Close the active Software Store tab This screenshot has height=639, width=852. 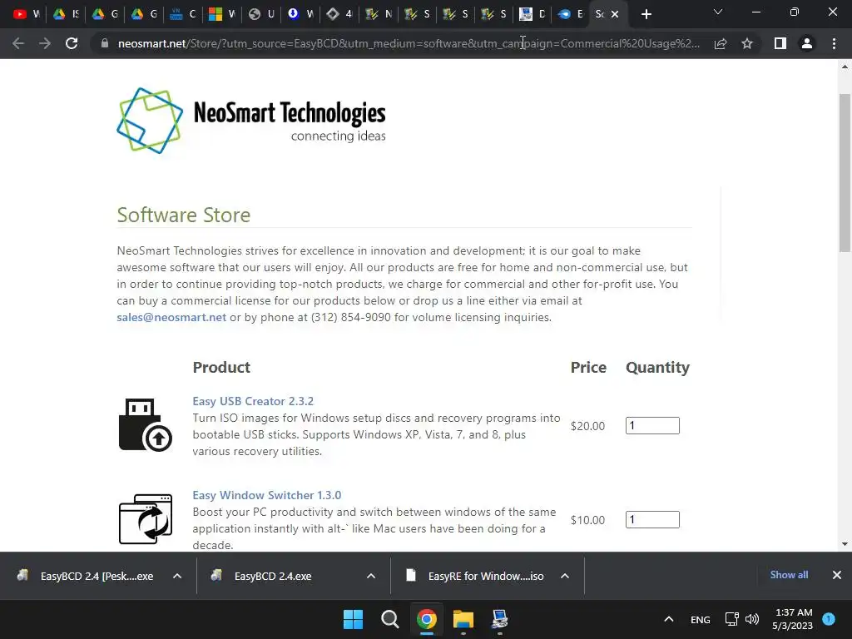pyautogui.click(x=615, y=14)
